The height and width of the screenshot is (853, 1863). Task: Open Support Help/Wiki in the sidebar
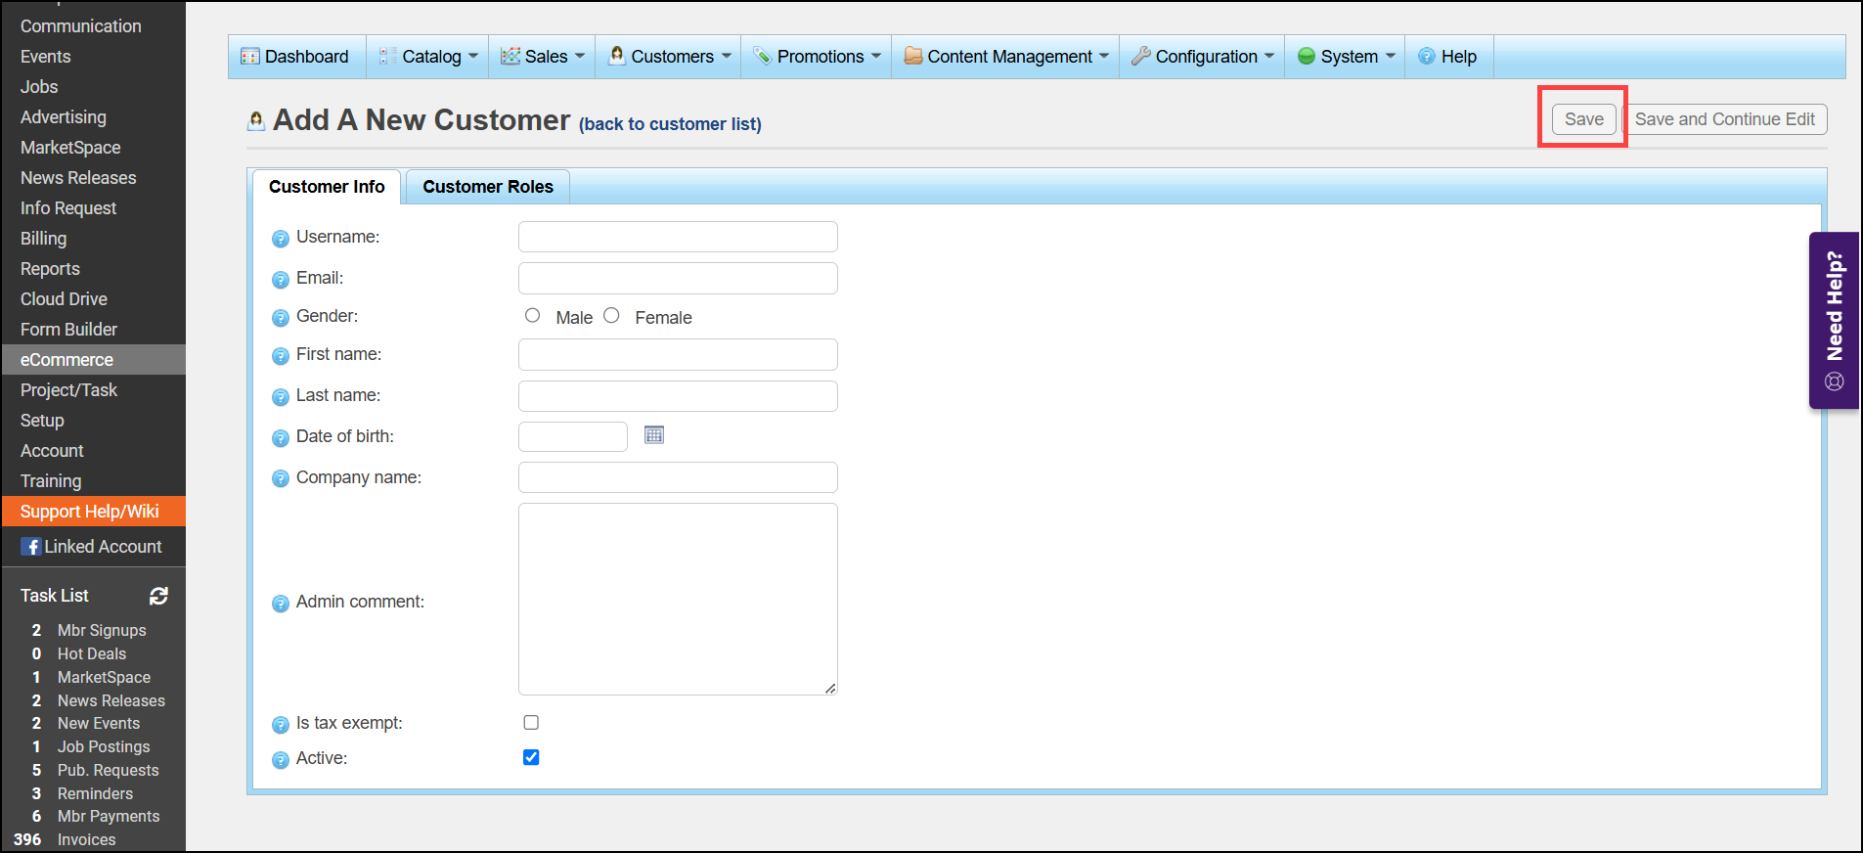[93, 511]
